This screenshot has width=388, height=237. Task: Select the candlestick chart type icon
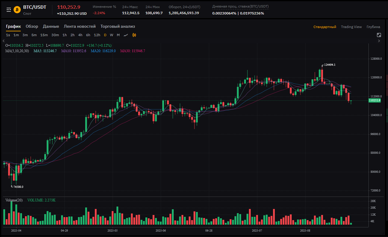[x=134, y=35]
